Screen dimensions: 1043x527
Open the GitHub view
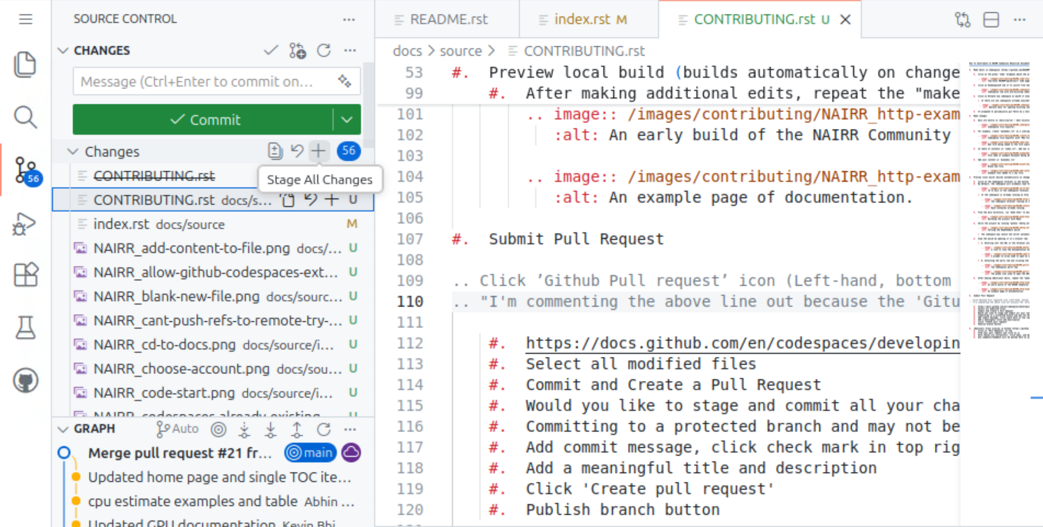[25, 380]
